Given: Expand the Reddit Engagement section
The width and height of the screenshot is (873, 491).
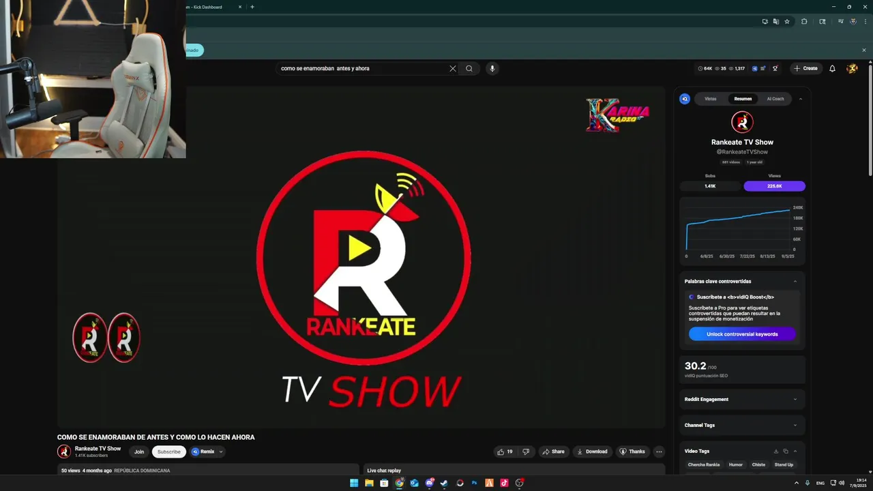Looking at the screenshot, I should coord(795,400).
